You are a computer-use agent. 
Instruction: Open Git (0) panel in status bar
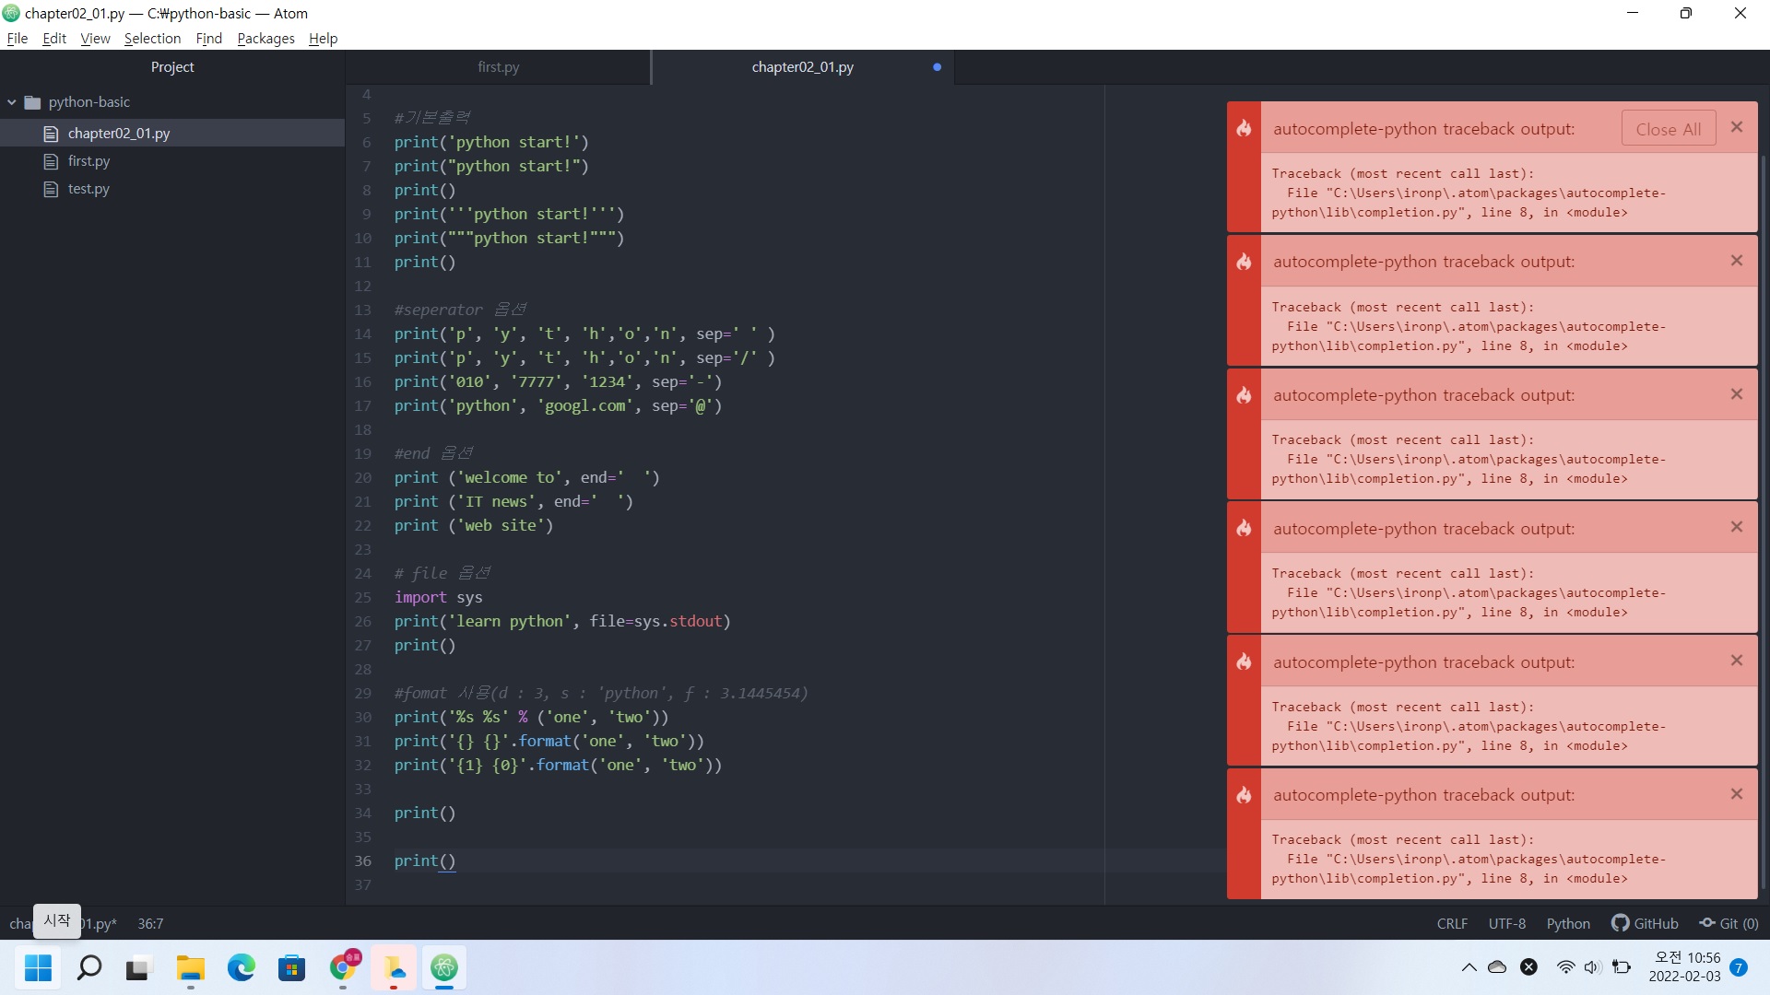pyautogui.click(x=1729, y=923)
